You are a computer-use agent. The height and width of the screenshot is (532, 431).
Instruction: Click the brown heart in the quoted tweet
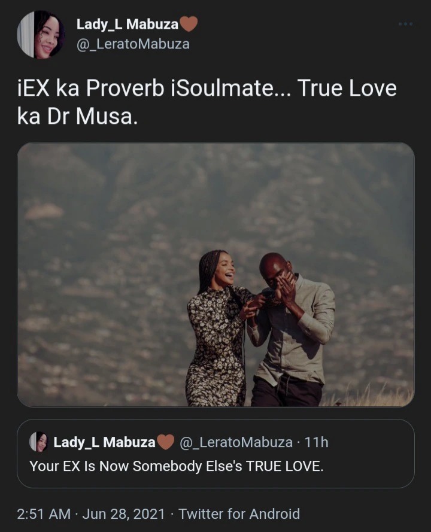coord(166,442)
